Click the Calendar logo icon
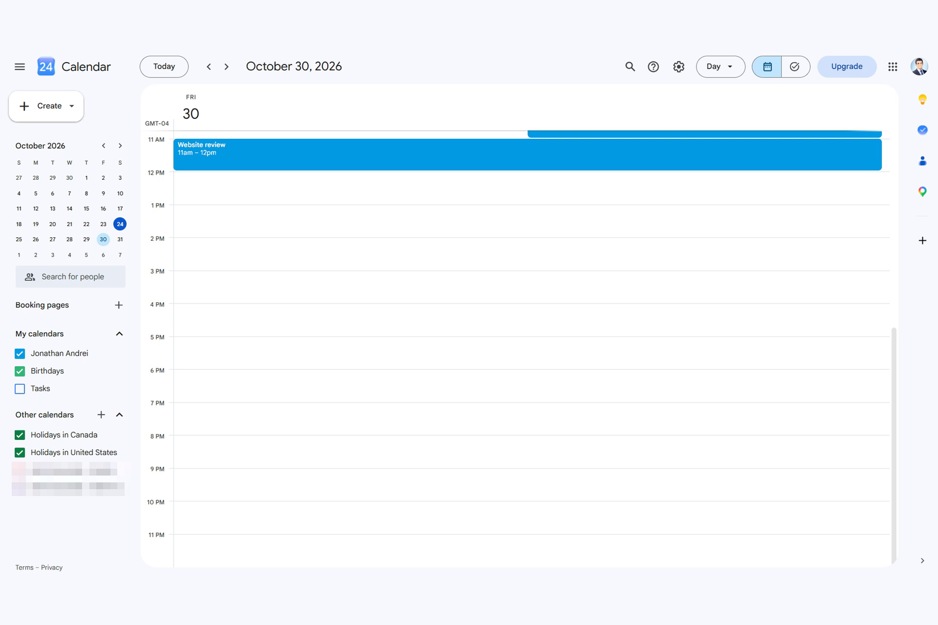This screenshot has width=938, height=625. 46,67
